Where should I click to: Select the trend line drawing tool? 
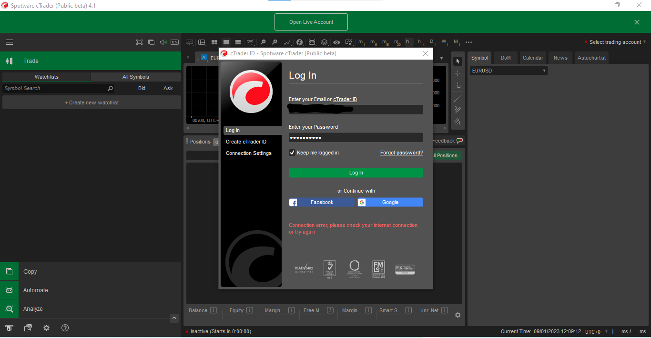click(458, 98)
